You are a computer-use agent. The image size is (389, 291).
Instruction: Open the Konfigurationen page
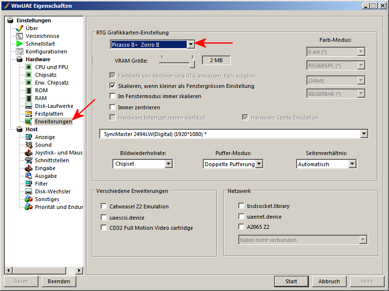[x=46, y=51]
